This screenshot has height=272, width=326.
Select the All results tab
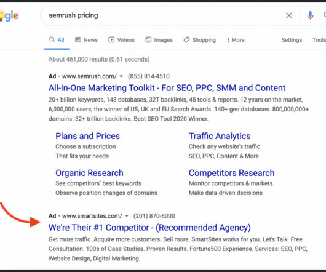coord(57,40)
